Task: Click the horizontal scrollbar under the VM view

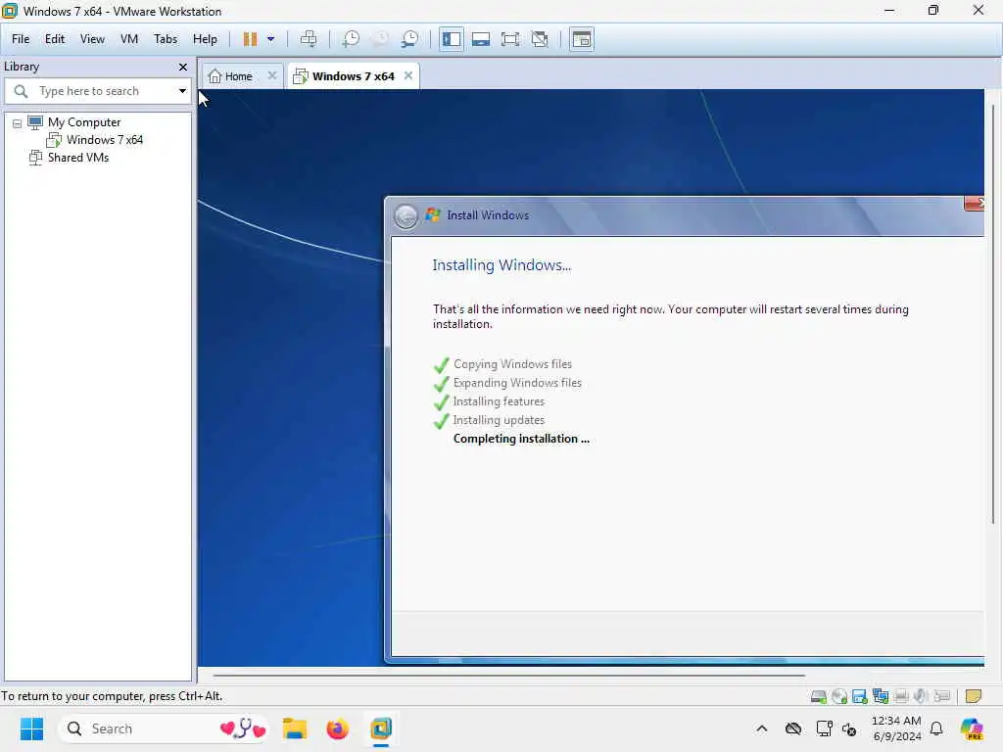Action: (x=509, y=675)
